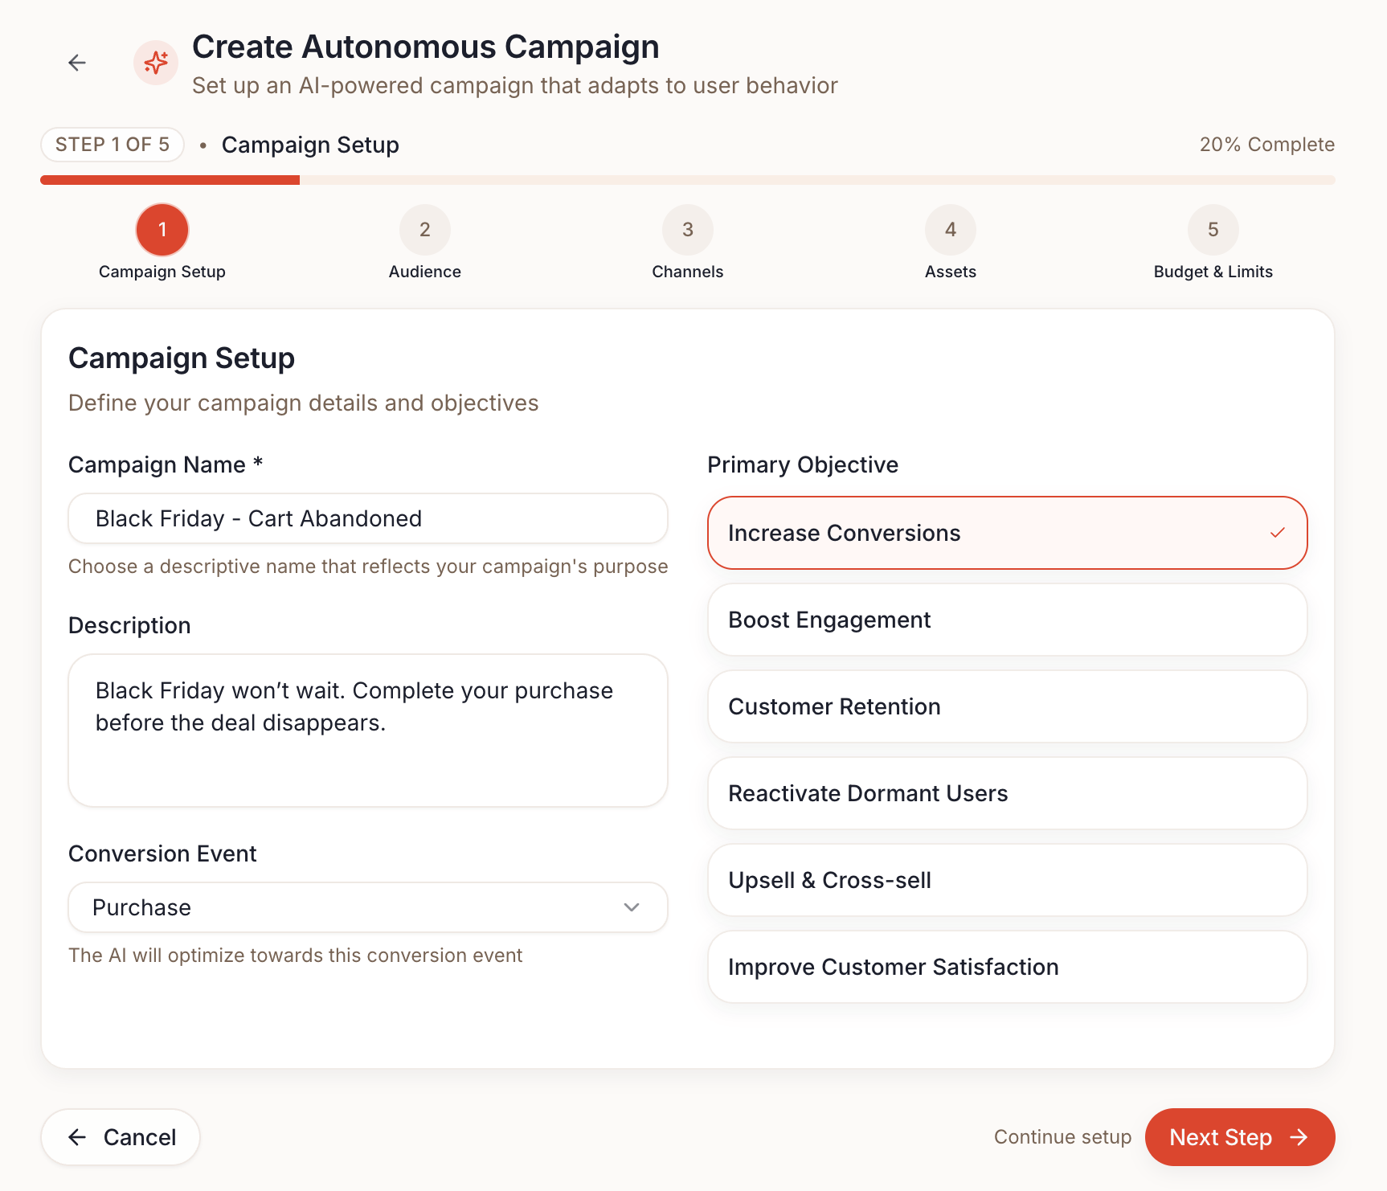Image resolution: width=1387 pixels, height=1191 pixels.
Task: Jump to step 3 Channels circle
Action: click(x=687, y=230)
